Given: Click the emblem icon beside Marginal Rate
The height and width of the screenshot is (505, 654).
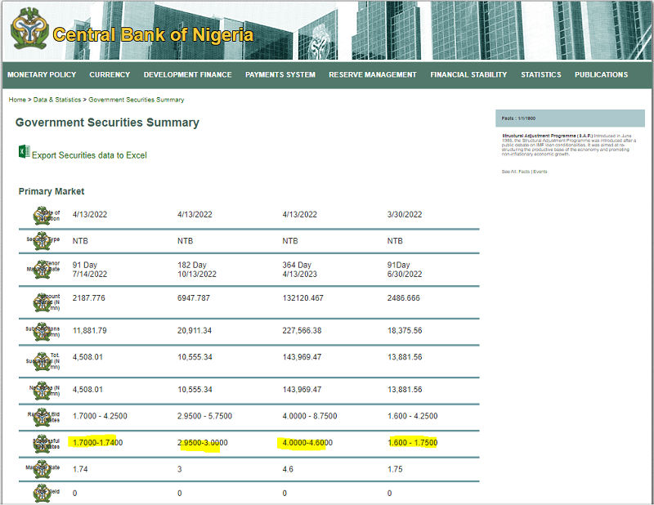Looking at the screenshot, I should pyautogui.click(x=42, y=471).
